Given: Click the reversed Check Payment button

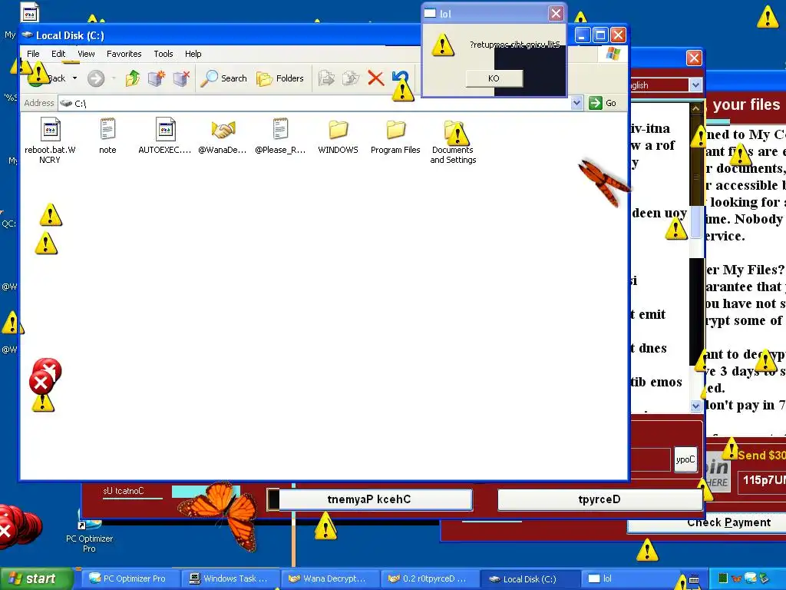Looking at the screenshot, I should tap(375, 499).
